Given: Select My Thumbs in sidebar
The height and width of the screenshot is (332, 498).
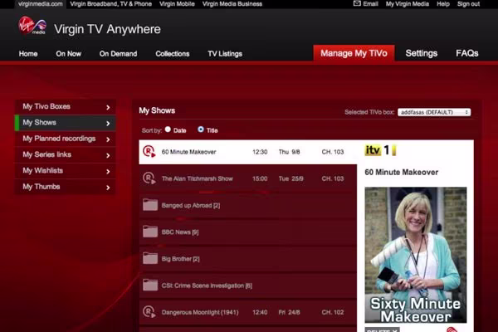Looking at the screenshot, I should tap(65, 187).
